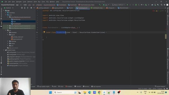The image size is (169, 95).
Task: Switch to activity_main.xml editor tab
Action: (x=43, y=8)
